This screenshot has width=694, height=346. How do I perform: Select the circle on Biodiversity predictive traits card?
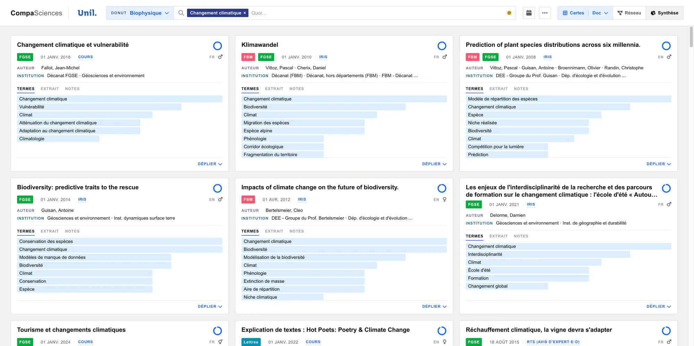click(218, 188)
